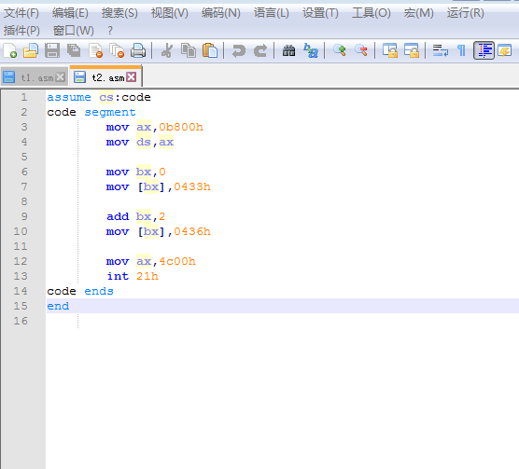
Task: Open the 编码(N) menu
Action: pos(221,13)
